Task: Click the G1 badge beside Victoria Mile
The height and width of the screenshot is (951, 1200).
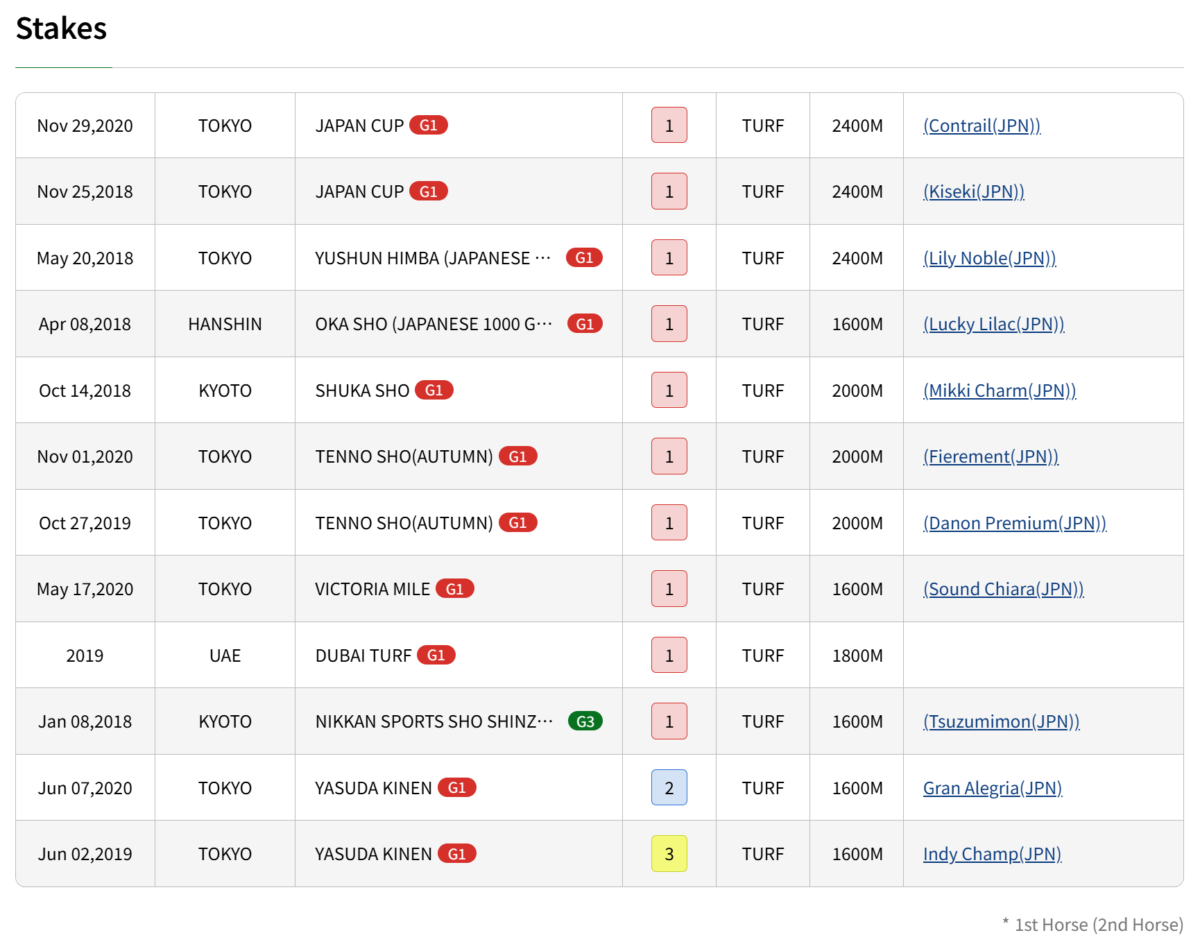Action: click(x=455, y=588)
